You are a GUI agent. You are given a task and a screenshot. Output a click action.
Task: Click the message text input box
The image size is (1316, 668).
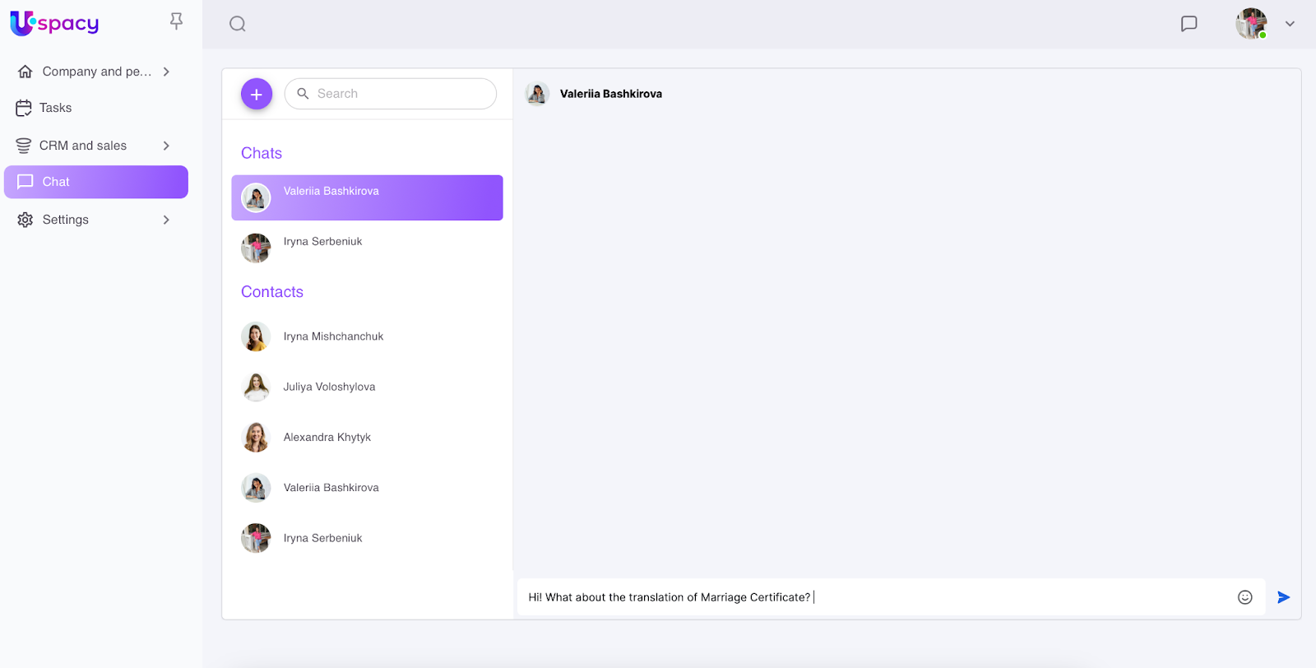click(872, 597)
